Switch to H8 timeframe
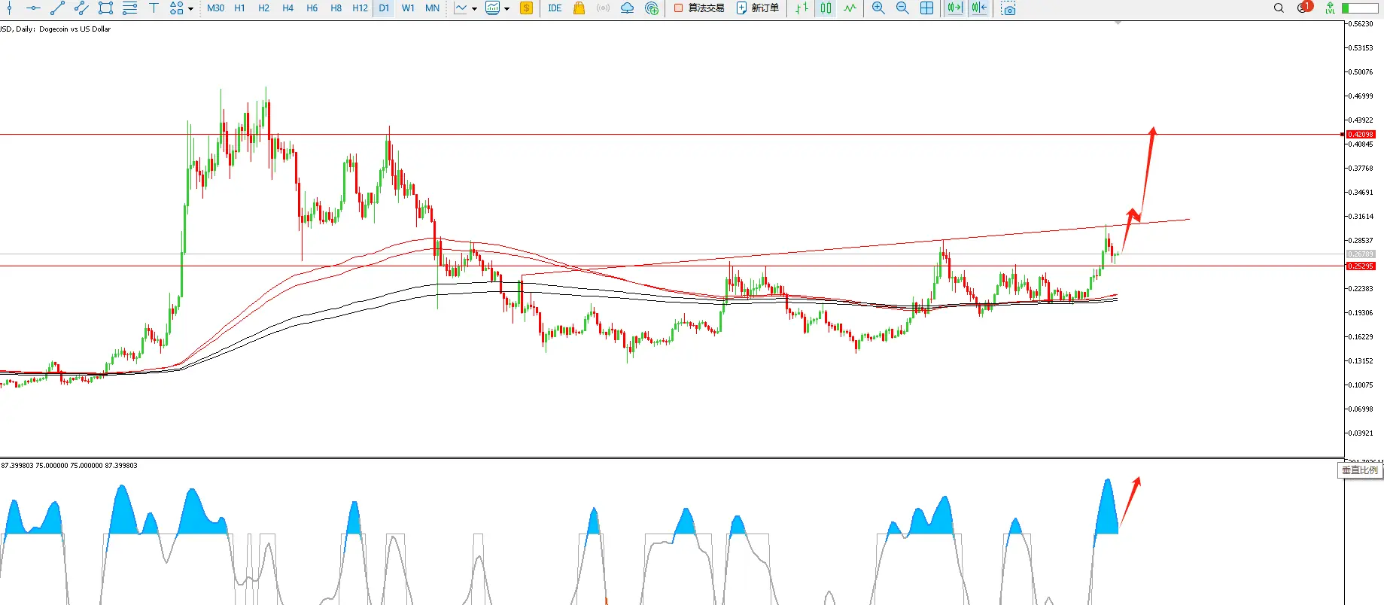Viewport: 1384px width, 605px height. pos(336,8)
